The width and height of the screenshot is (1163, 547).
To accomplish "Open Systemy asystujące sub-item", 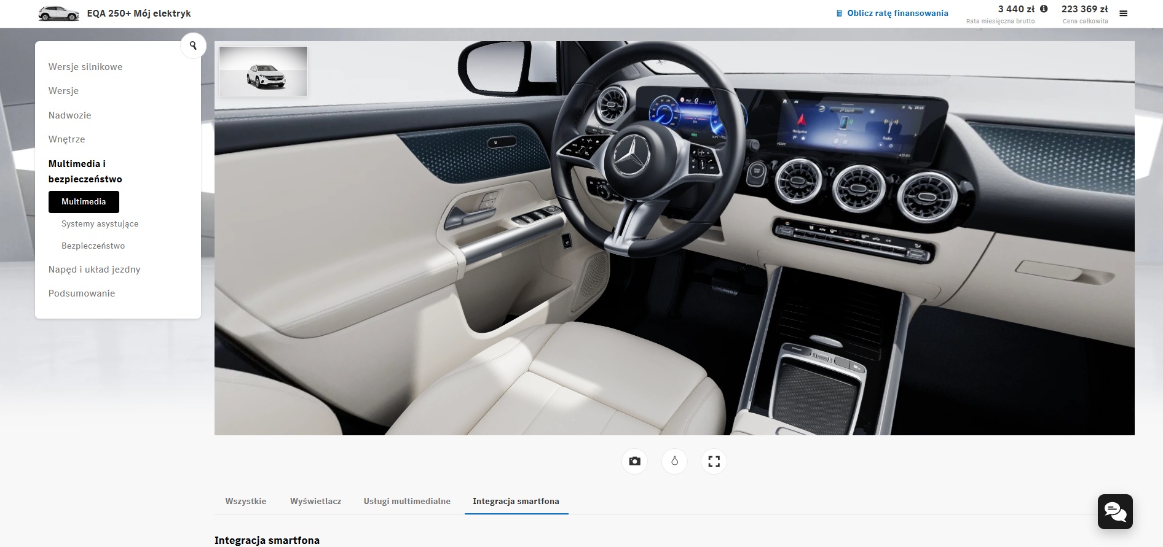I will (x=100, y=224).
